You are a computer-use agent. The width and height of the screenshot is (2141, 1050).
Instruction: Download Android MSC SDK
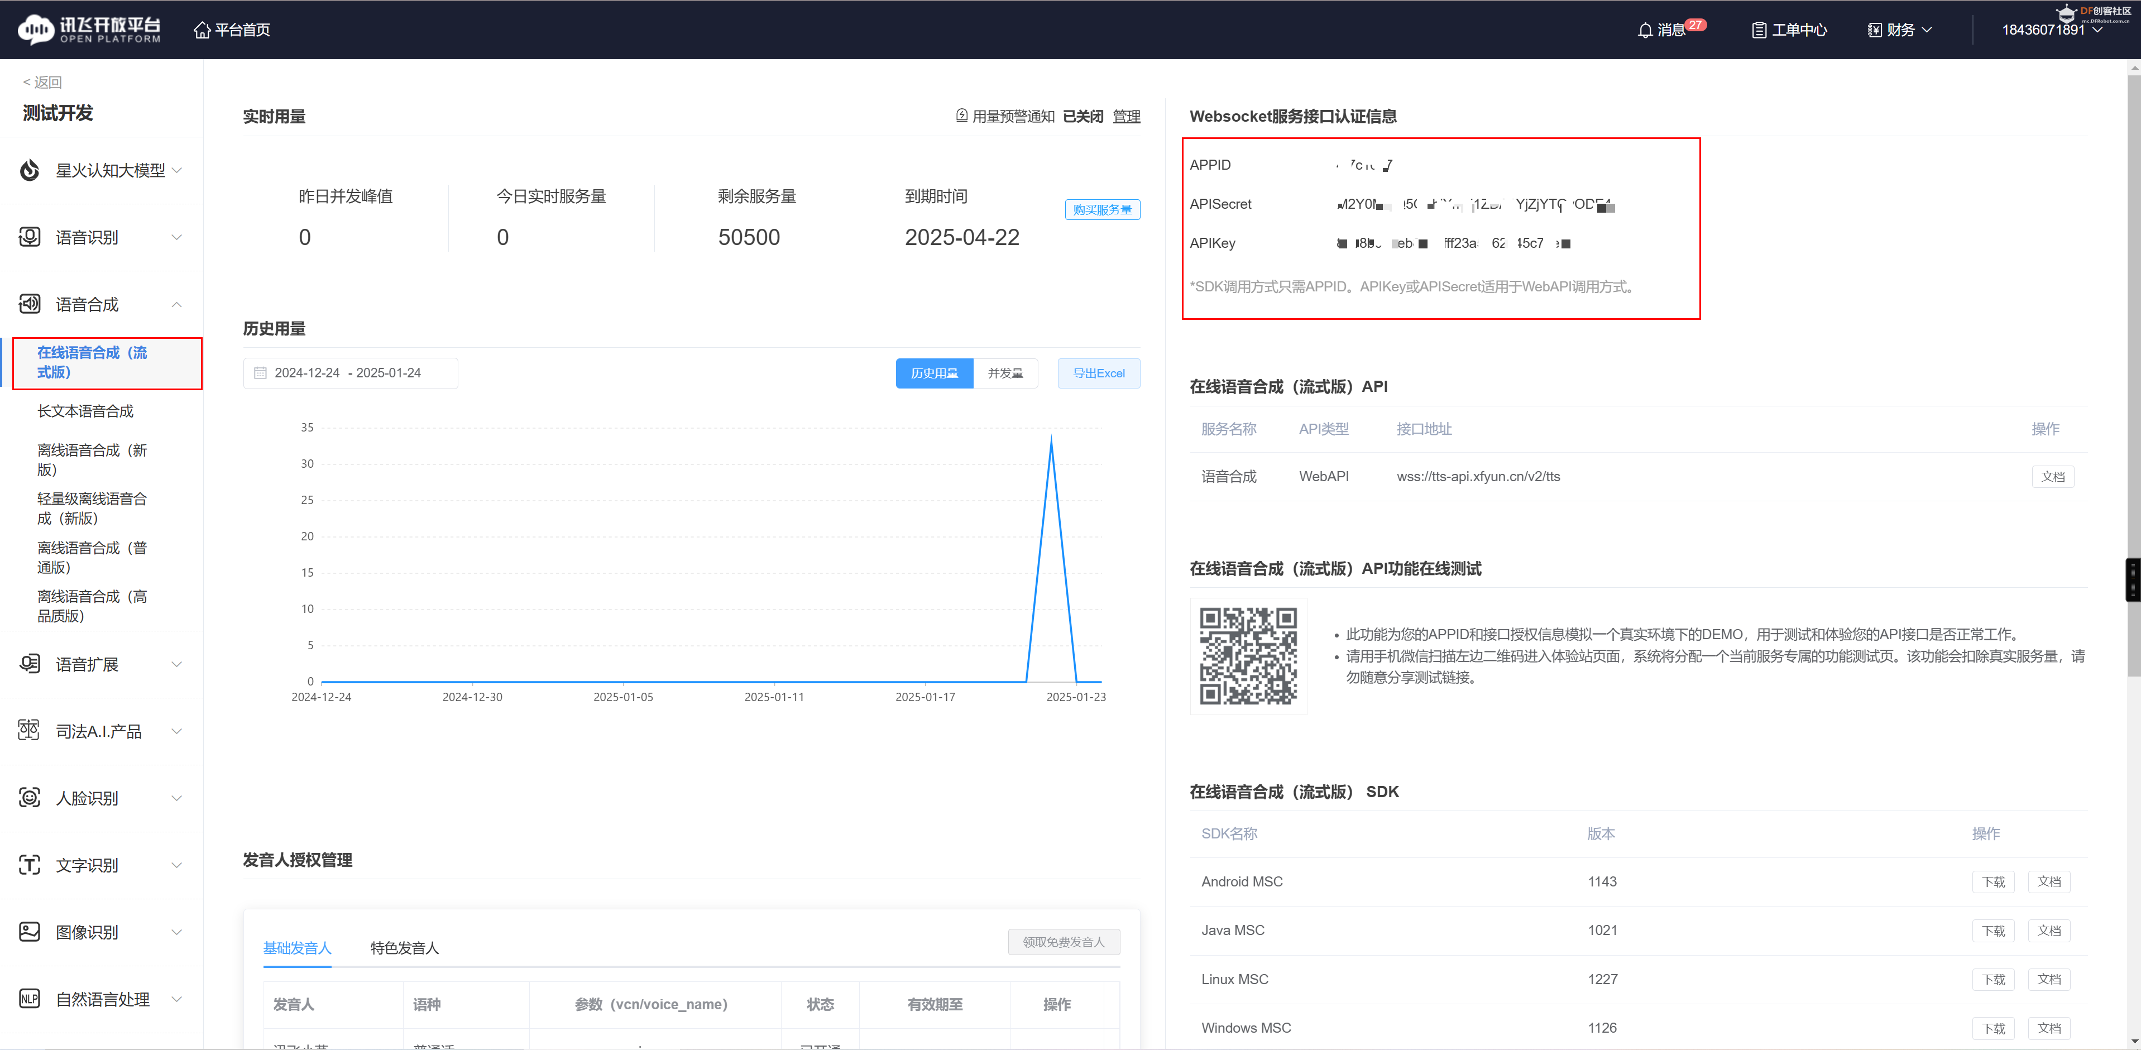point(1993,881)
